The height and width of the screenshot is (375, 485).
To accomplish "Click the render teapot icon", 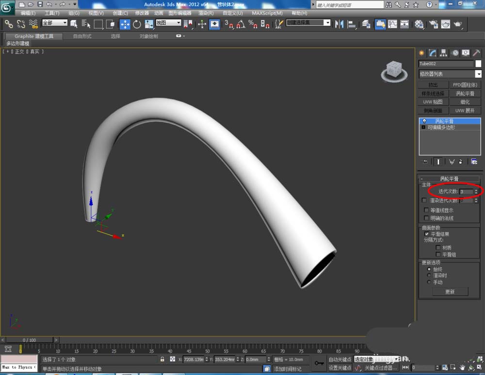I will click(457, 24).
